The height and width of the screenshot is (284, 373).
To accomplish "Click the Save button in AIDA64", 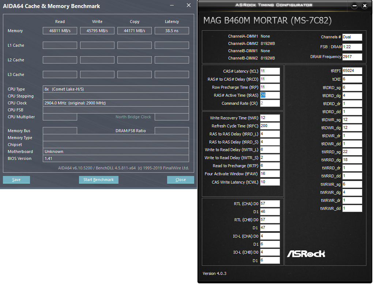I will [x=16, y=180].
